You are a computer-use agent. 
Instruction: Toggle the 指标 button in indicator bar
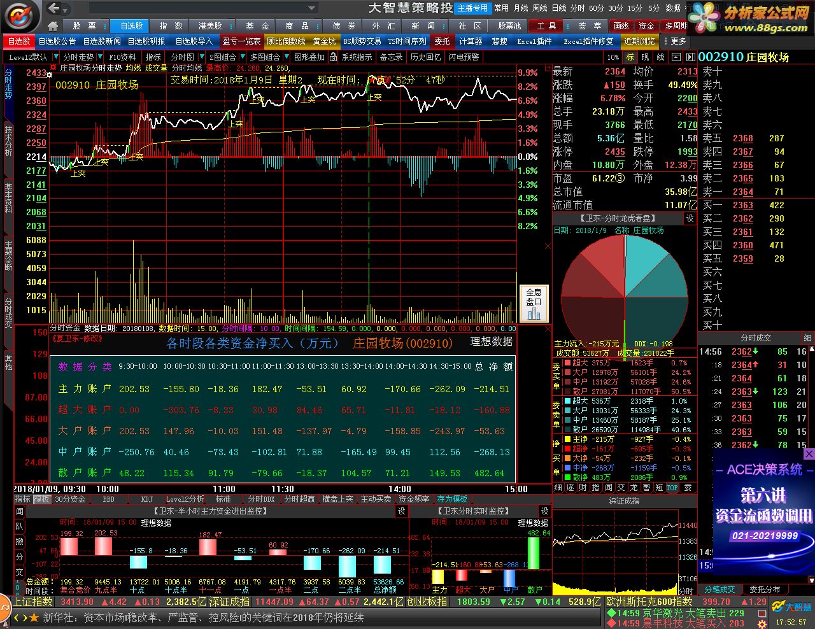pos(23,499)
